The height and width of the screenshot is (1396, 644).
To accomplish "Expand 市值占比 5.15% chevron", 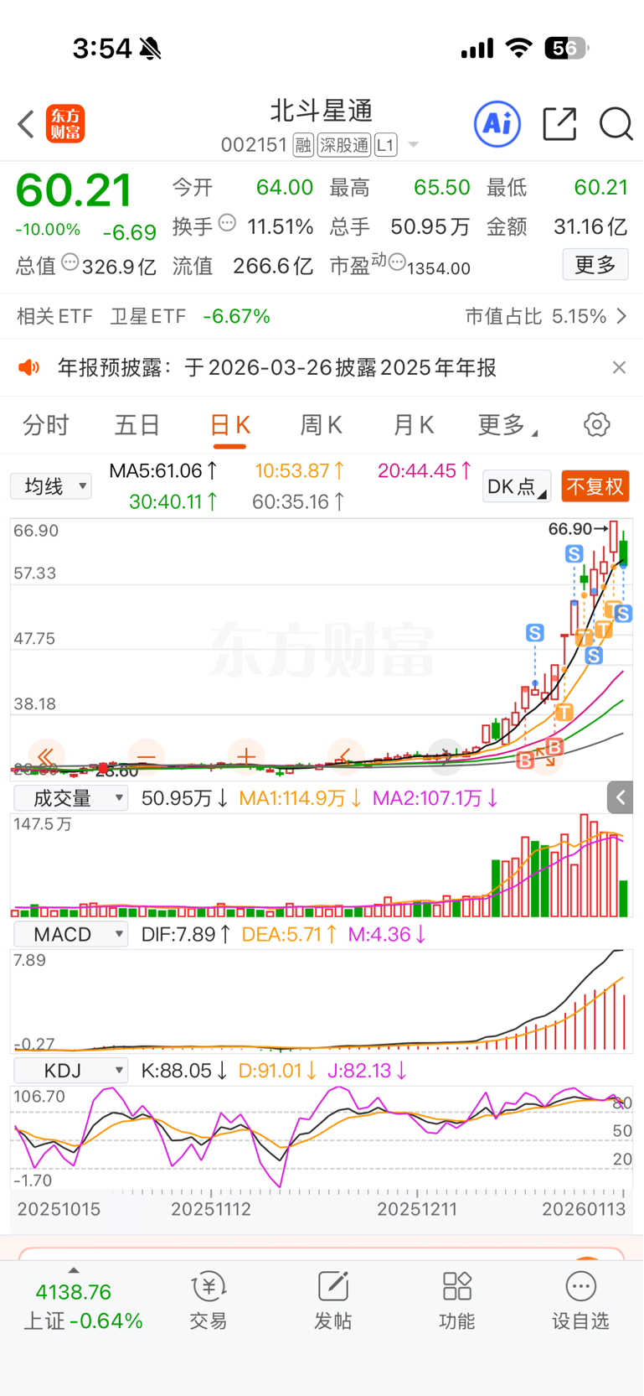I will (x=621, y=316).
